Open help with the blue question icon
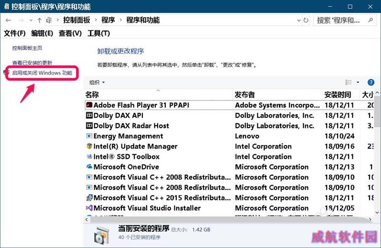Image resolution: width=381 pixels, height=248 pixels. pyautogui.click(x=371, y=82)
